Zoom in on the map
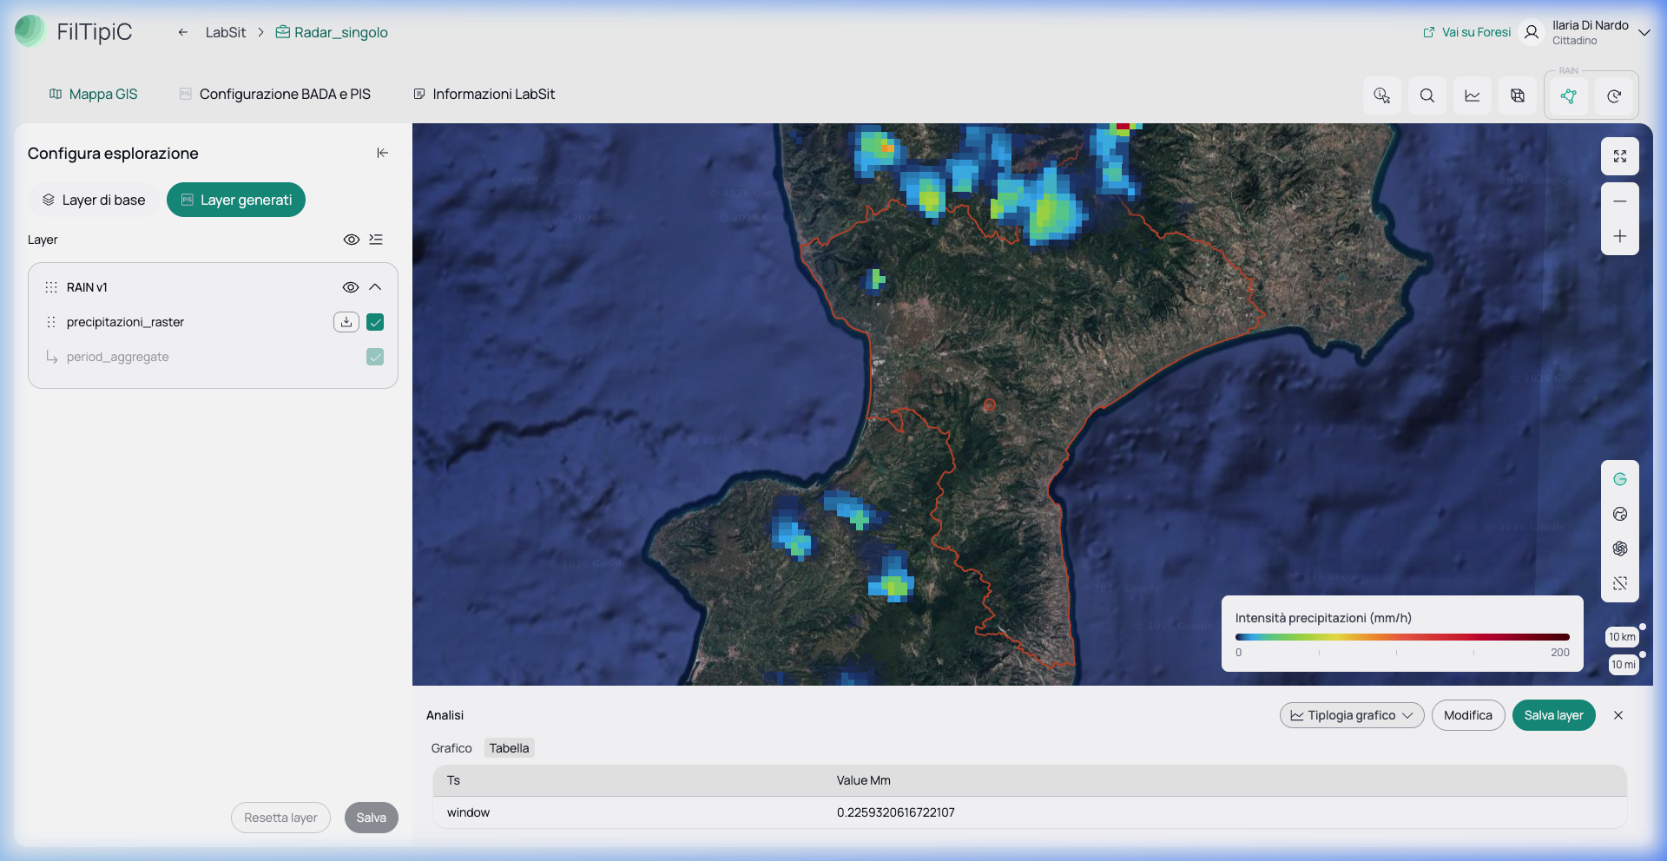1667x861 pixels. tap(1619, 236)
